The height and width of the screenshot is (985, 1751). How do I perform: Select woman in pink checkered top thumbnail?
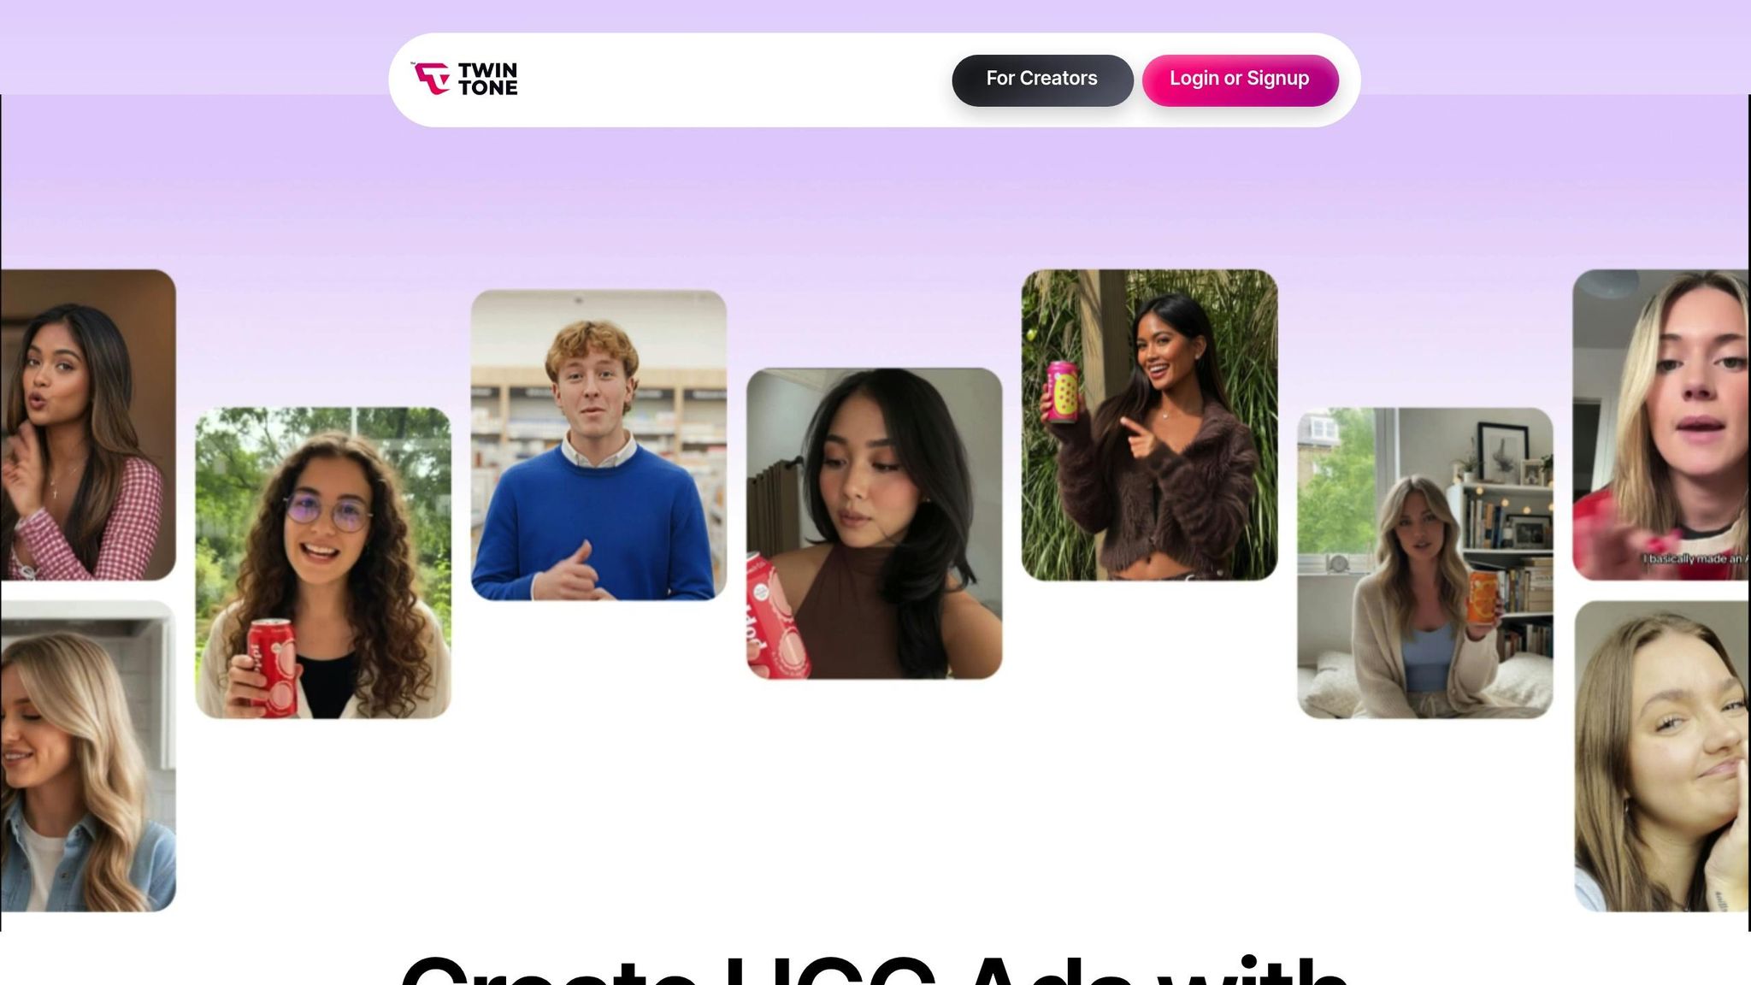(88, 424)
